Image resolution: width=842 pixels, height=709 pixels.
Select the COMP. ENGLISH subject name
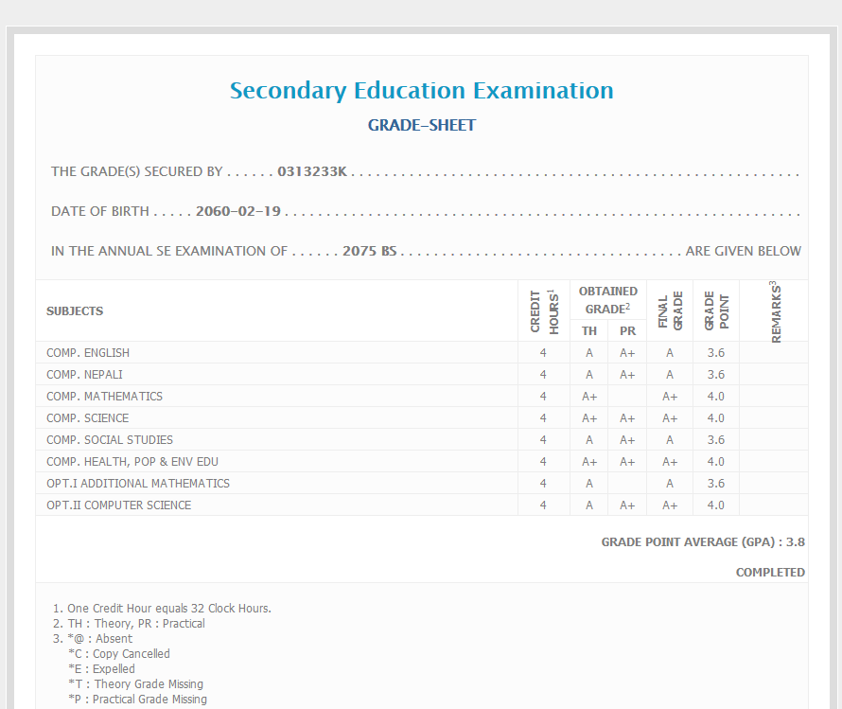point(88,353)
